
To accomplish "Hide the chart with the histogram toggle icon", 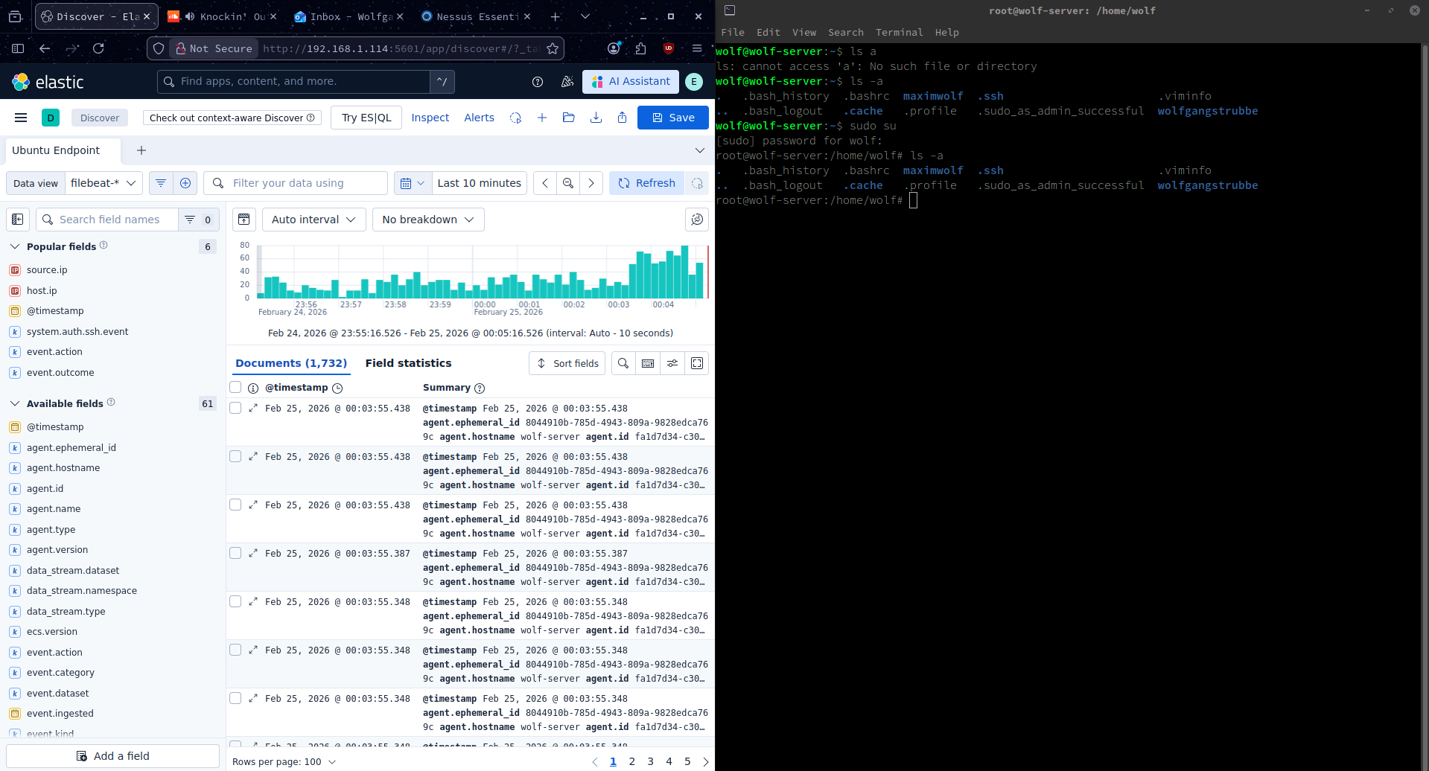I will (x=244, y=220).
